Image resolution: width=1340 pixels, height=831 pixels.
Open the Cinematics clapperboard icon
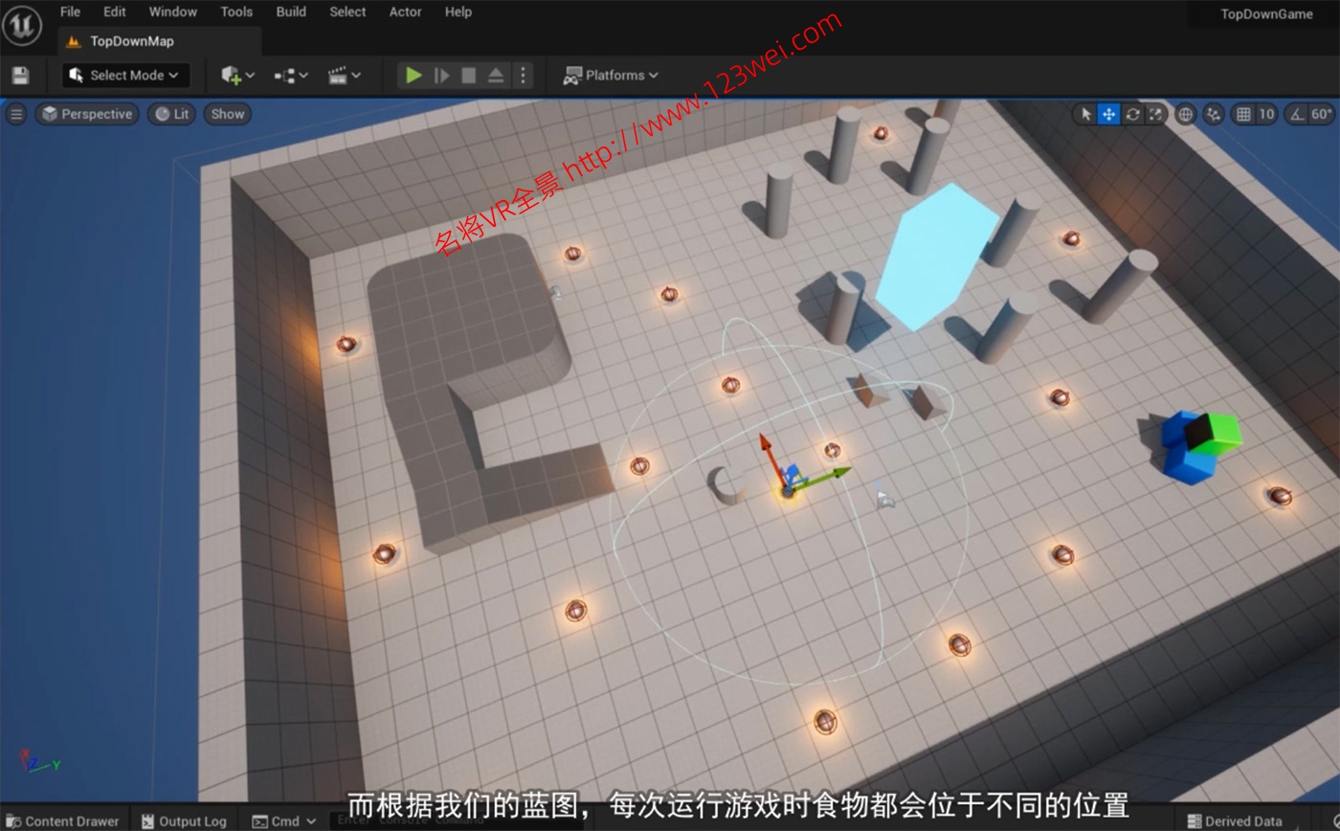[x=340, y=75]
